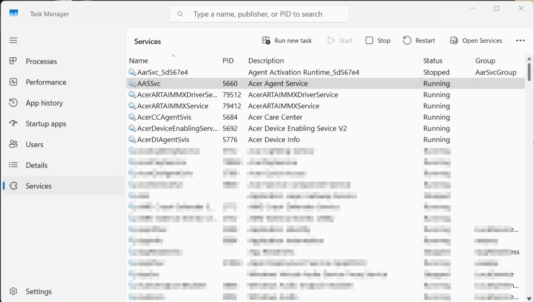Click the Stopped status of AarSvc_5d567e4

(436, 72)
